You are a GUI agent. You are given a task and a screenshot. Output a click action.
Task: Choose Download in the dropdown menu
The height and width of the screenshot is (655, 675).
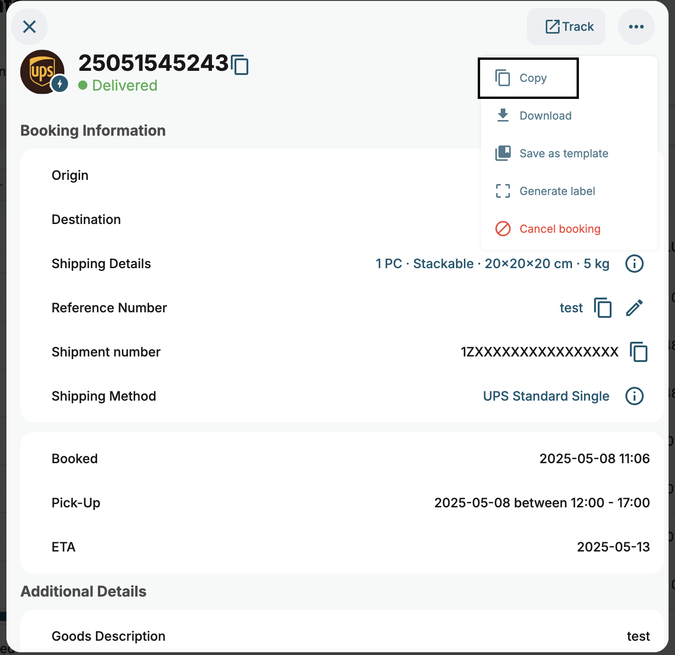(x=545, y=116)
